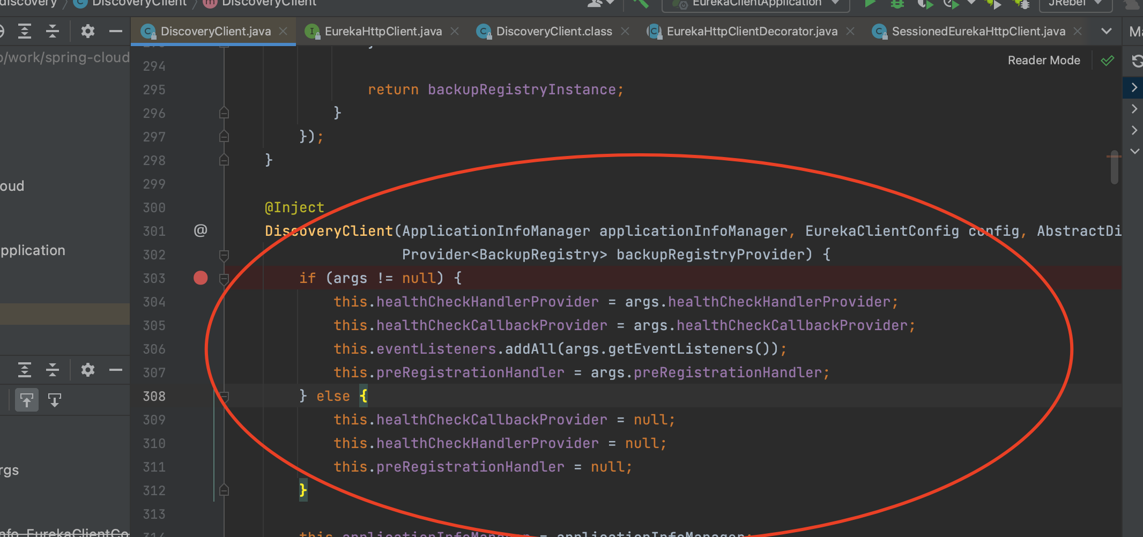This screenshot has width=1143, height=537.
Task: Fold the if block at line 303
Action: pyautogui.click(x=224, y=279)
